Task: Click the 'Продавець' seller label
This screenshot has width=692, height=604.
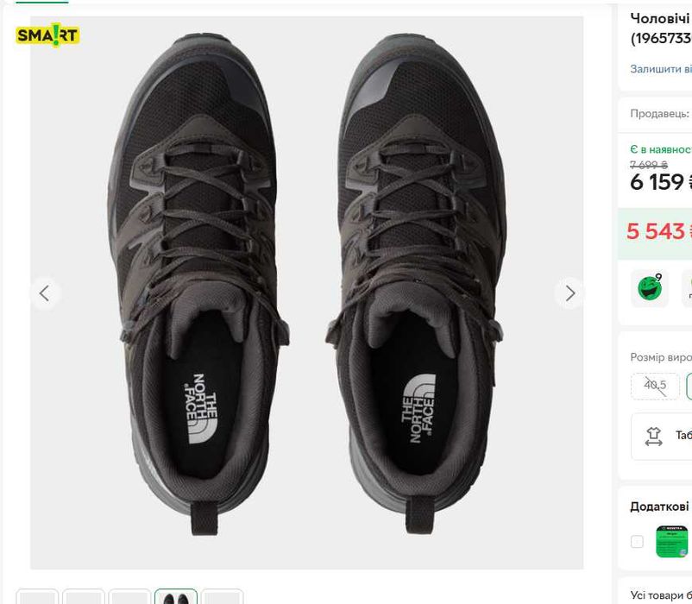Action: tap(660, 113)
